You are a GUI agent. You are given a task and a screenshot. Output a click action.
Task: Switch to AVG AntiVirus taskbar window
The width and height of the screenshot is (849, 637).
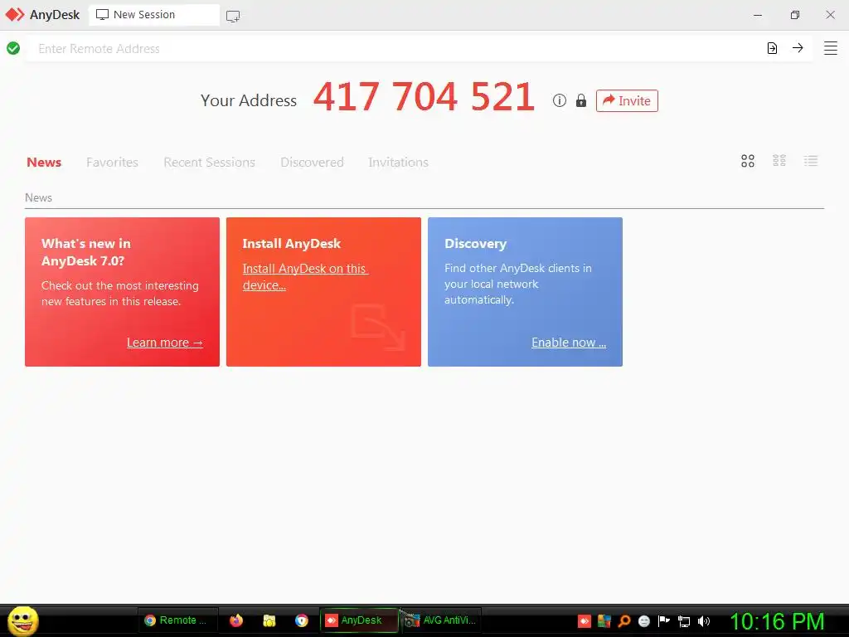point(441,620)
